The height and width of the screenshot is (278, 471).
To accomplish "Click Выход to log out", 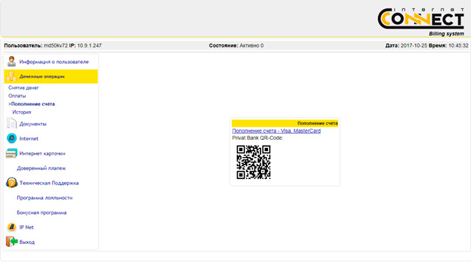I will pos(27,242).
